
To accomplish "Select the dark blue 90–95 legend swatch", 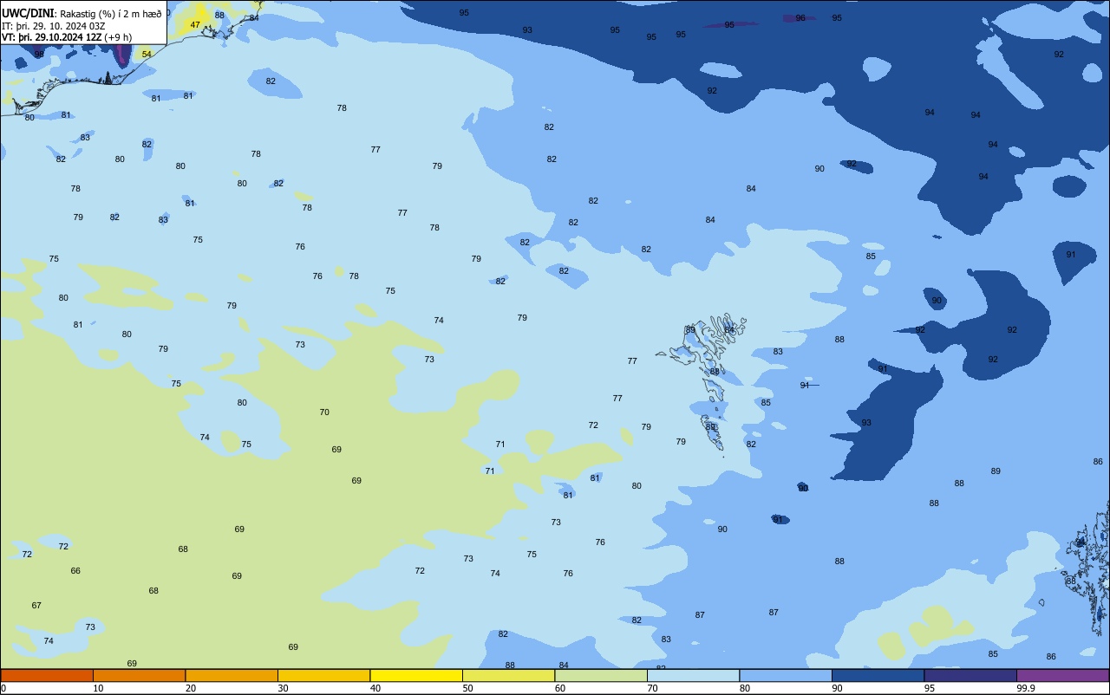I will [x=878, y=675].
